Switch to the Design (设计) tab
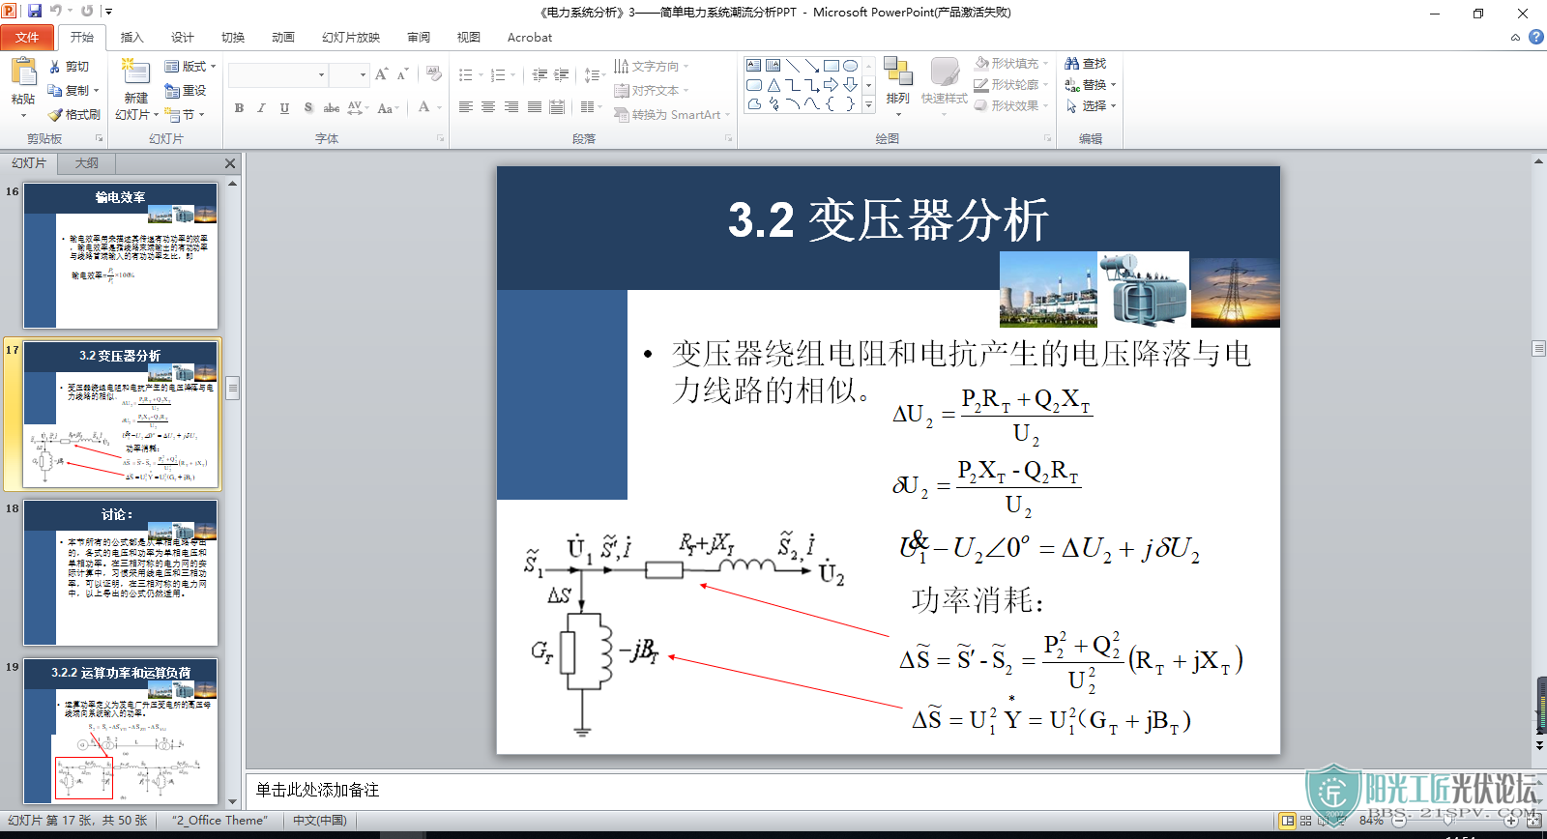1547x839 pixels. 182,38
